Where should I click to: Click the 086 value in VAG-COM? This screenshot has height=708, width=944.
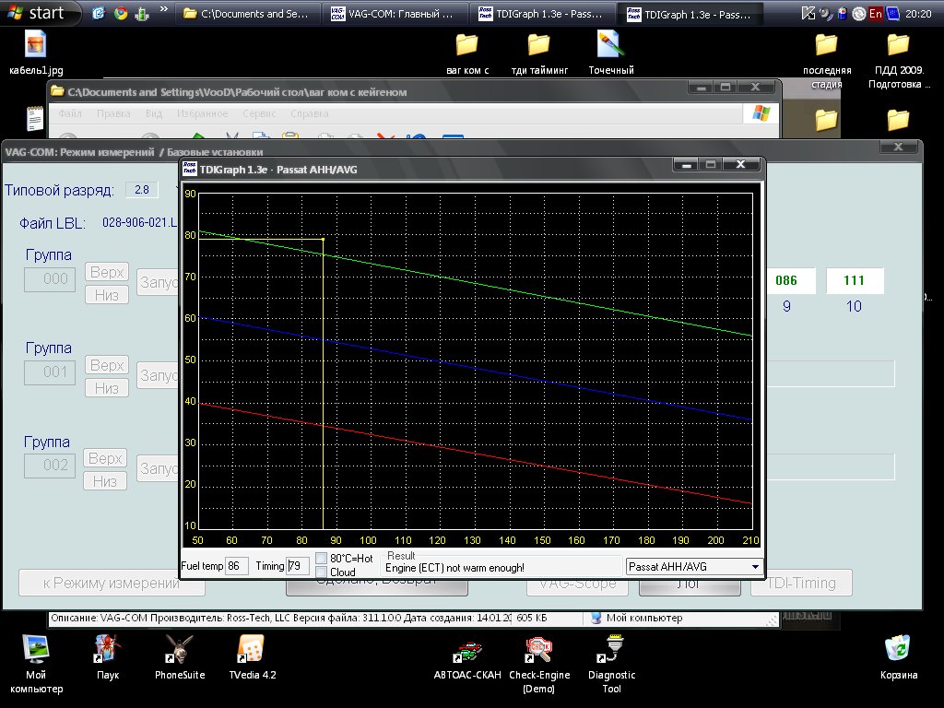click(786, 280)
